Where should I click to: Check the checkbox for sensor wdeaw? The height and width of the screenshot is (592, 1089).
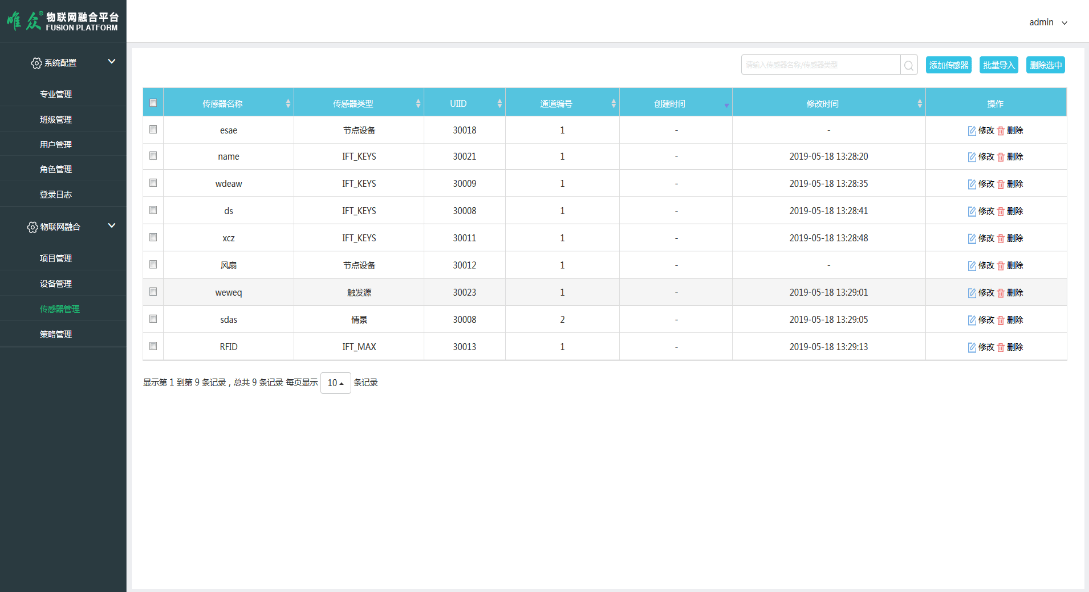coord(153,183)
